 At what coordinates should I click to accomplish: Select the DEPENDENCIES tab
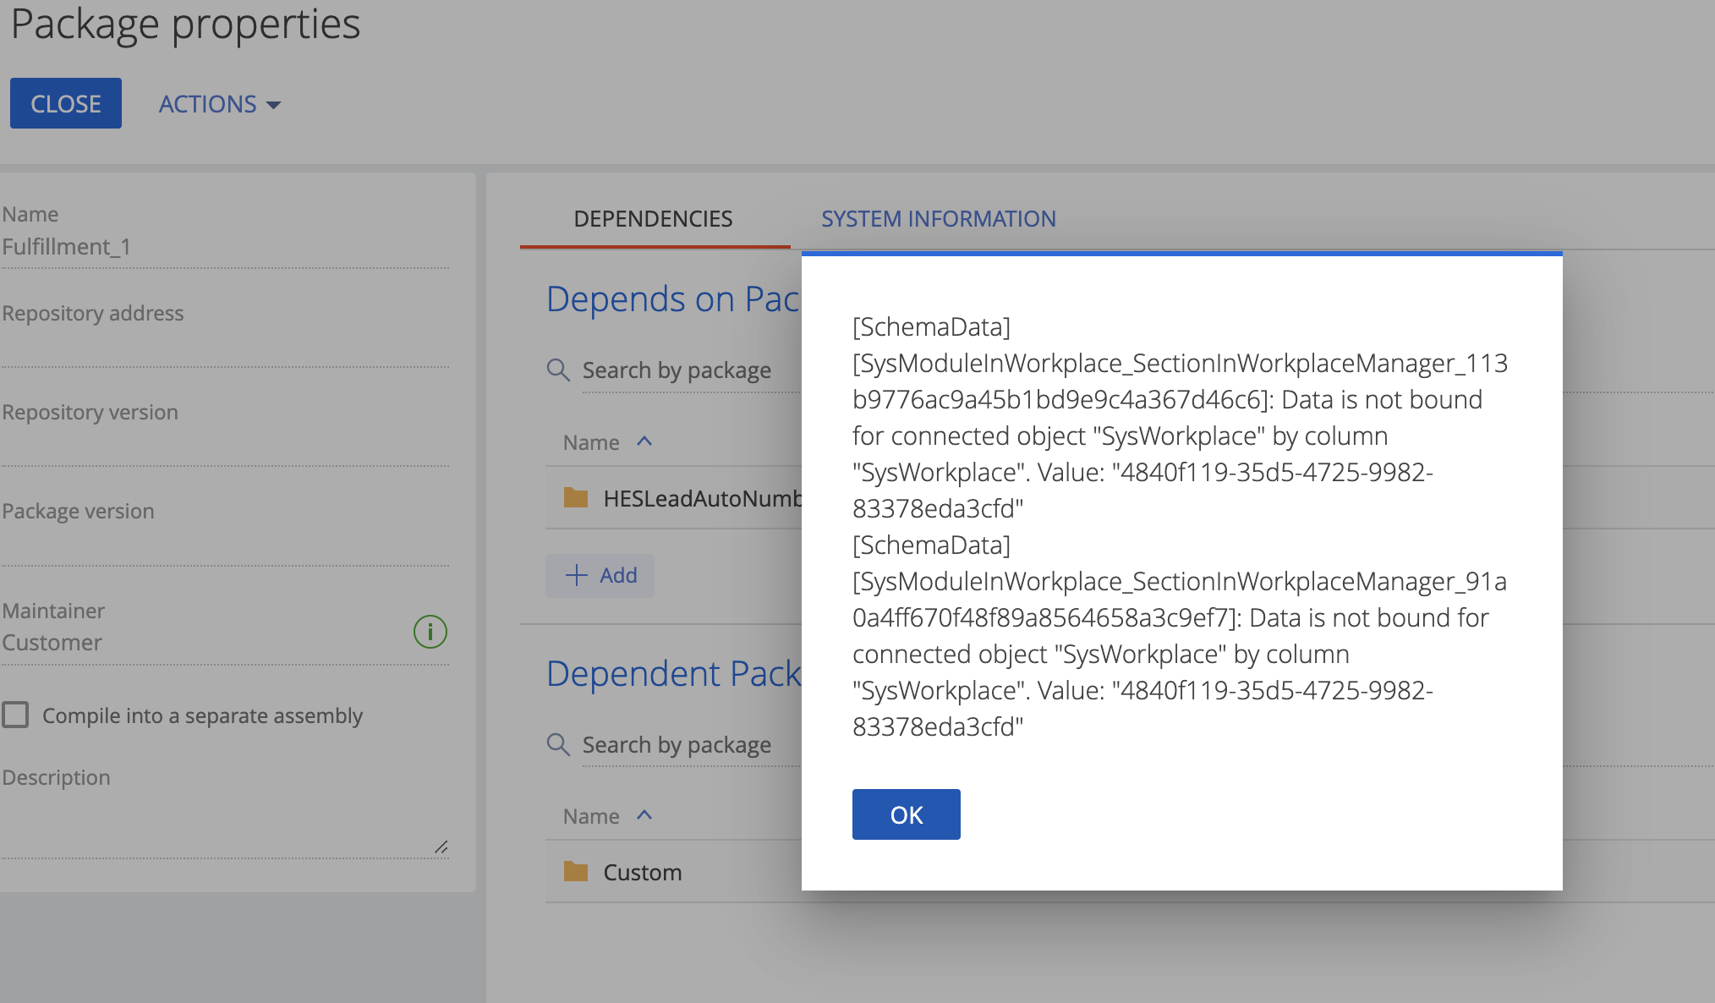coord(654,219)
